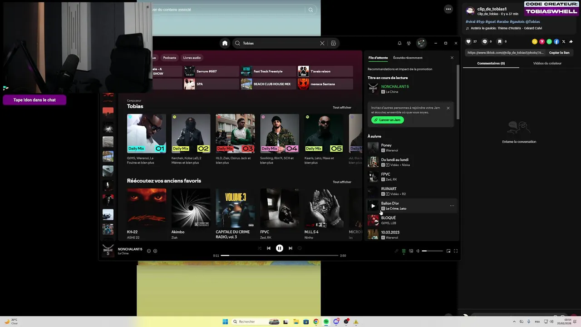Share TikTok post to X
The height and width of the screenshot is (327, 581).
pos(564,42)
